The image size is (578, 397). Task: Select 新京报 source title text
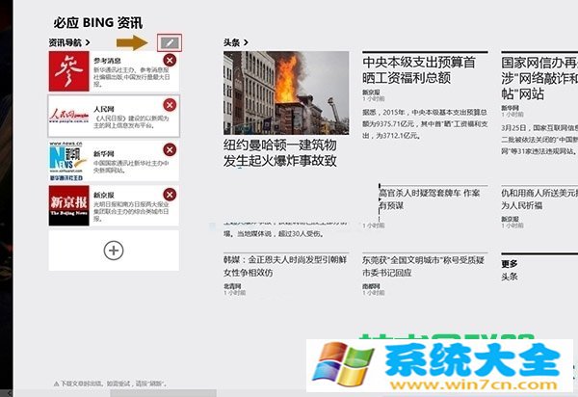point(104,196)
